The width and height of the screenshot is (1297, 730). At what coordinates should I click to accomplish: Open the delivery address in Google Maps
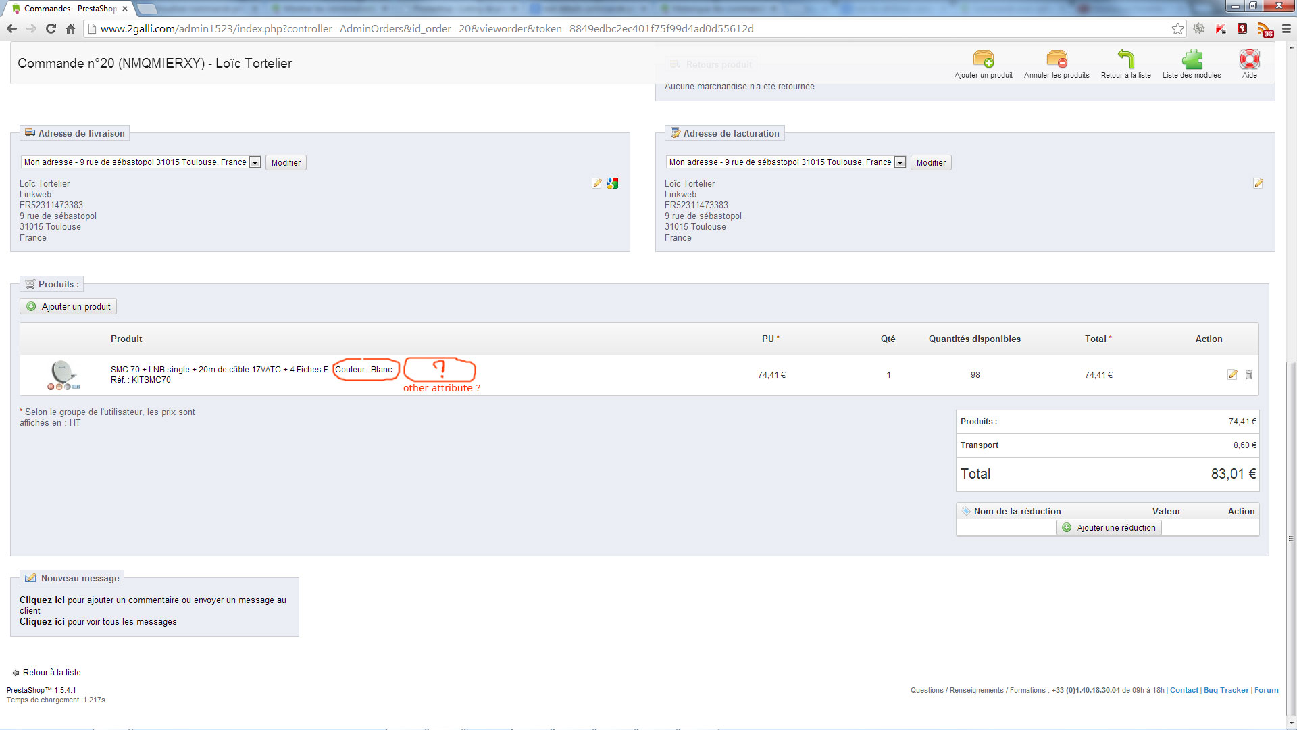(x=613, y=183)
